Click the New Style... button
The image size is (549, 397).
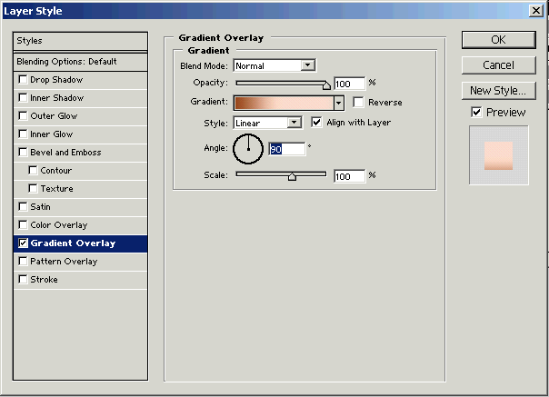click(x=499, y=91)
